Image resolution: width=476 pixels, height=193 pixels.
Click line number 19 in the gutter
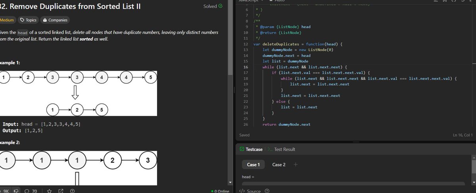click(246, 84)
